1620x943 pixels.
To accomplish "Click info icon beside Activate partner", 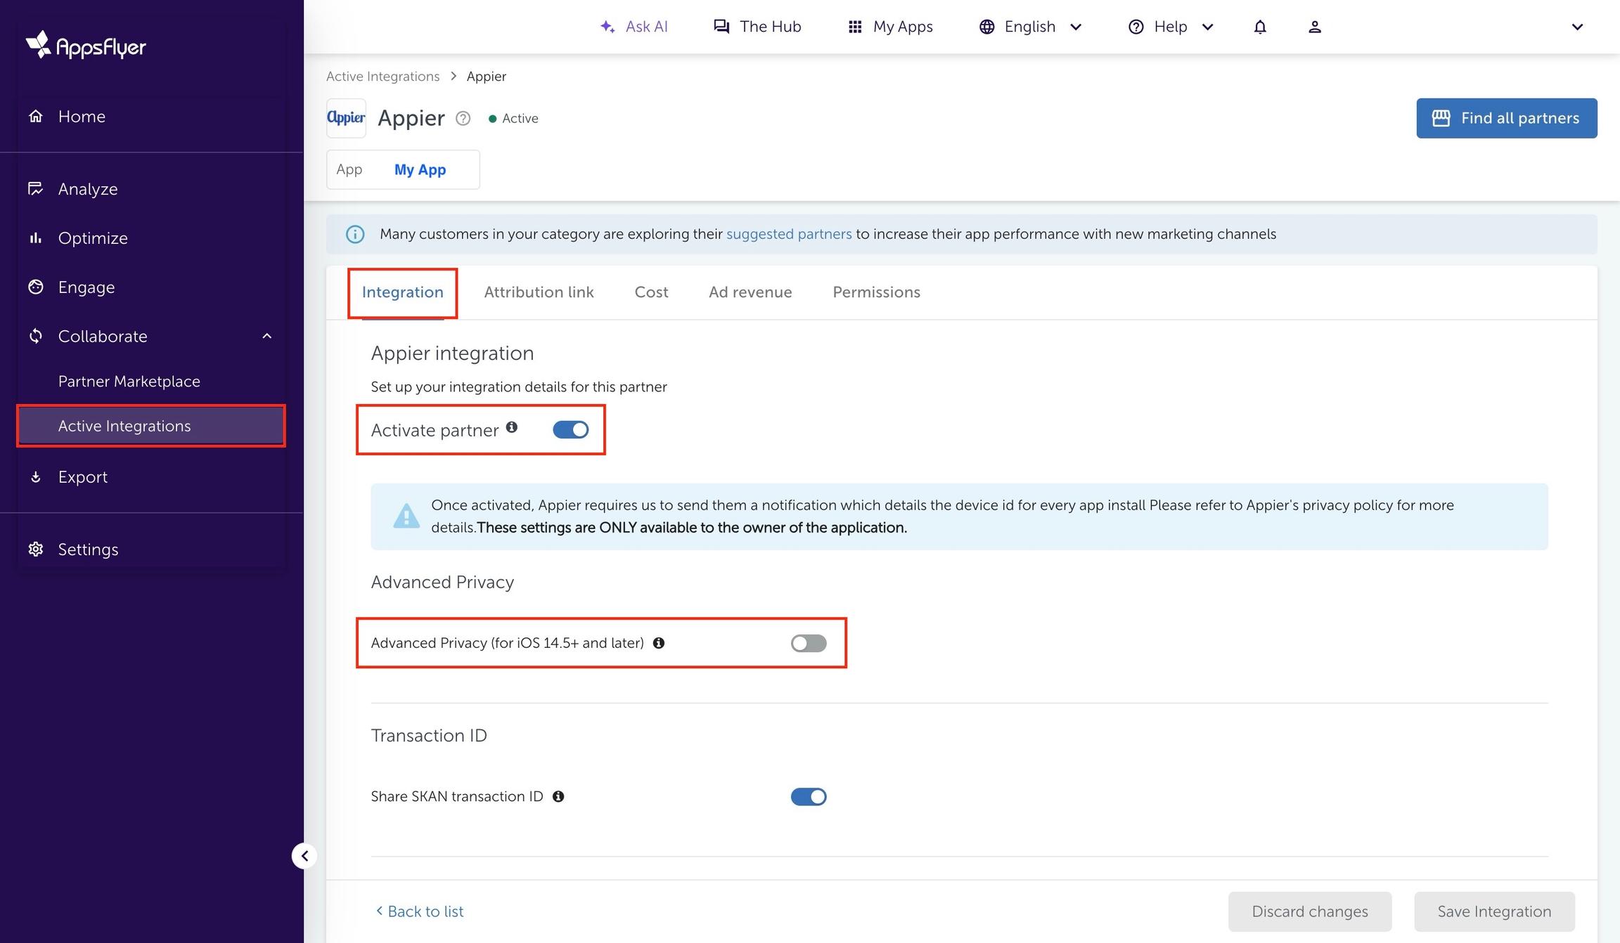I will (512, 427).
